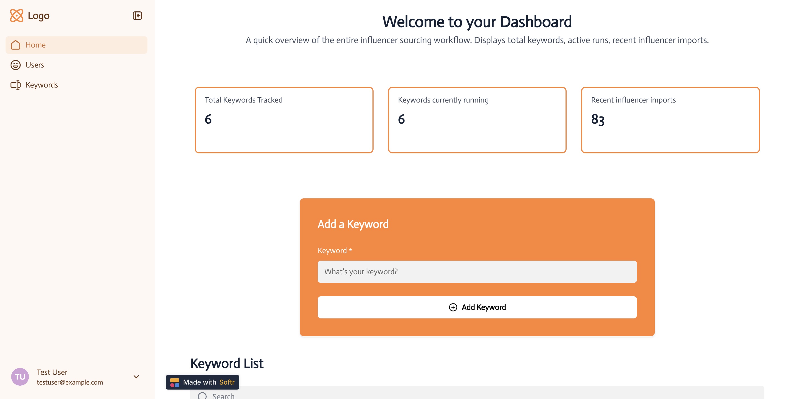Click the search magnifier icon

pyautogui.click(x=202, y=396)
